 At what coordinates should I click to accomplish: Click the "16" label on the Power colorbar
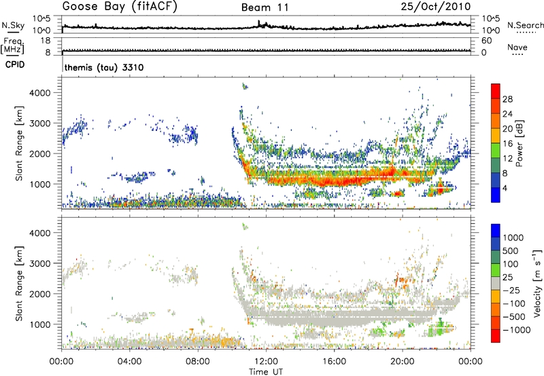click(507, 144)
